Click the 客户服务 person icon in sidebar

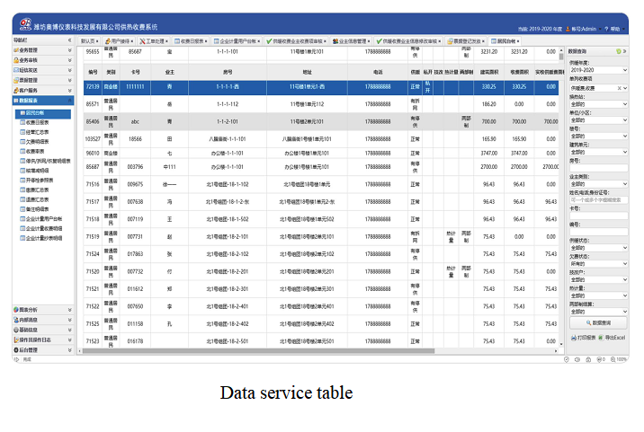16,90
